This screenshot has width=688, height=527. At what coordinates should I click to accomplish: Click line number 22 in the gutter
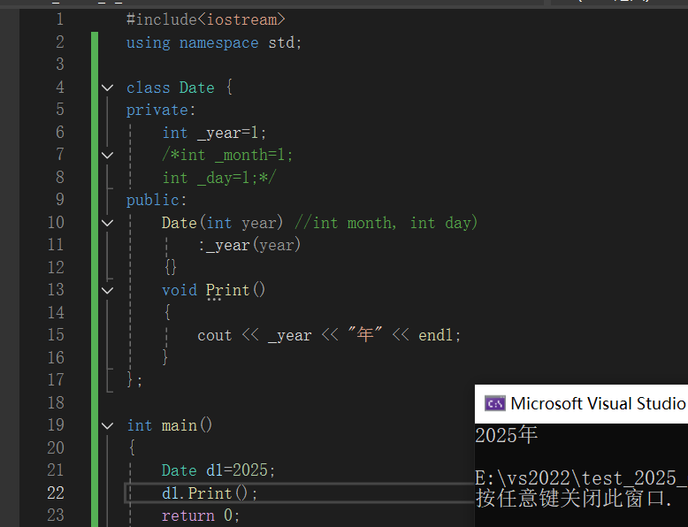click(56, 493)
